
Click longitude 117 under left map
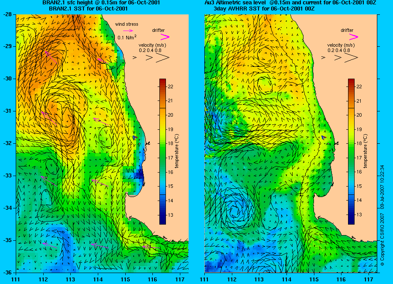[180, 280]
